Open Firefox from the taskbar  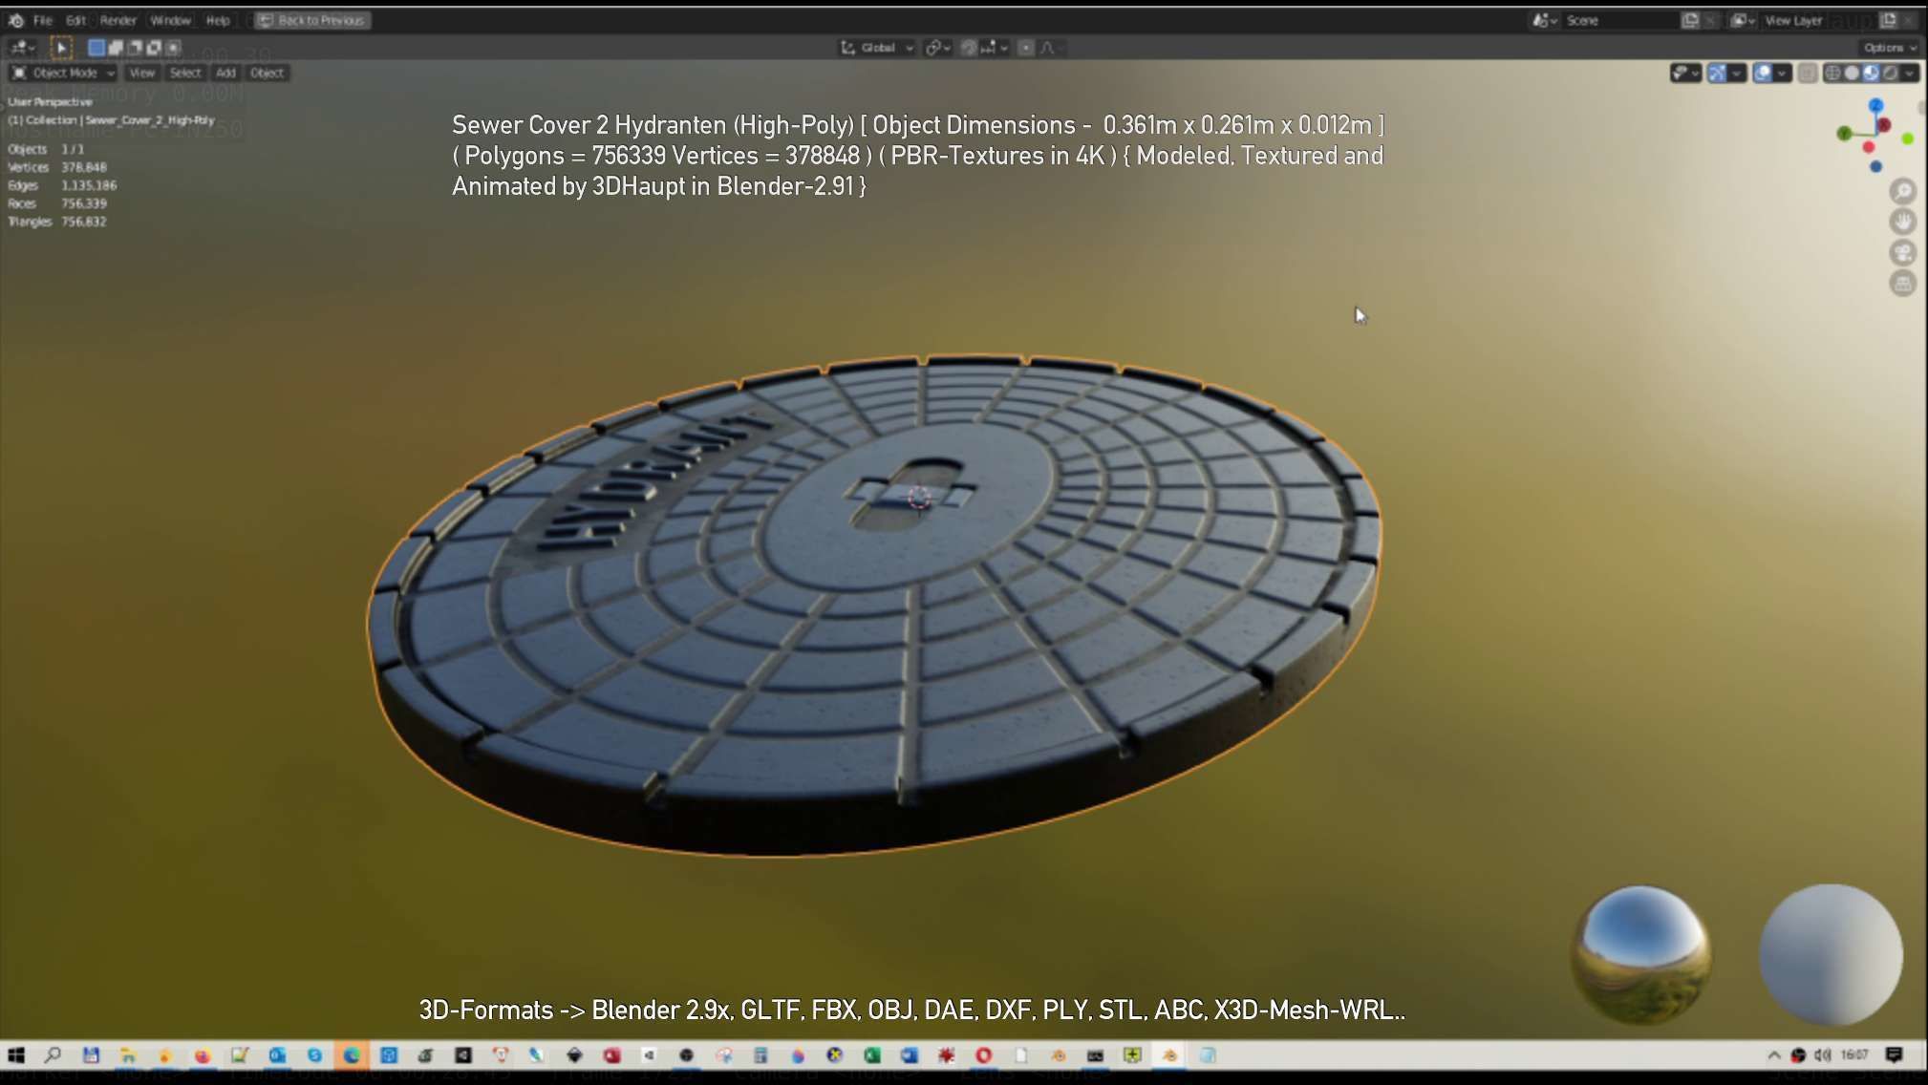(x=203, y=1055)
